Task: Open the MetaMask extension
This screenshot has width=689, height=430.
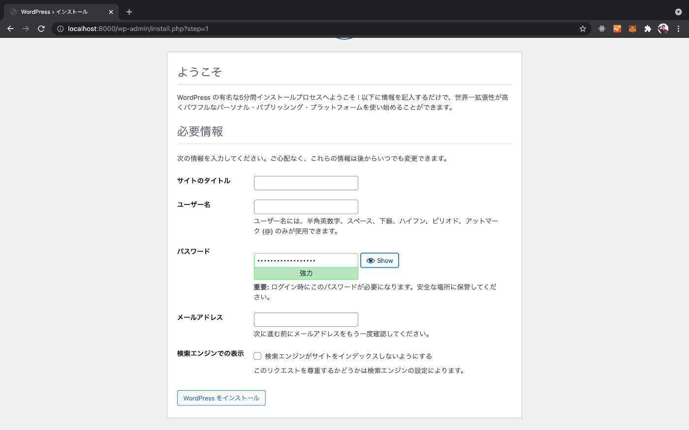Action: point(632,29)
